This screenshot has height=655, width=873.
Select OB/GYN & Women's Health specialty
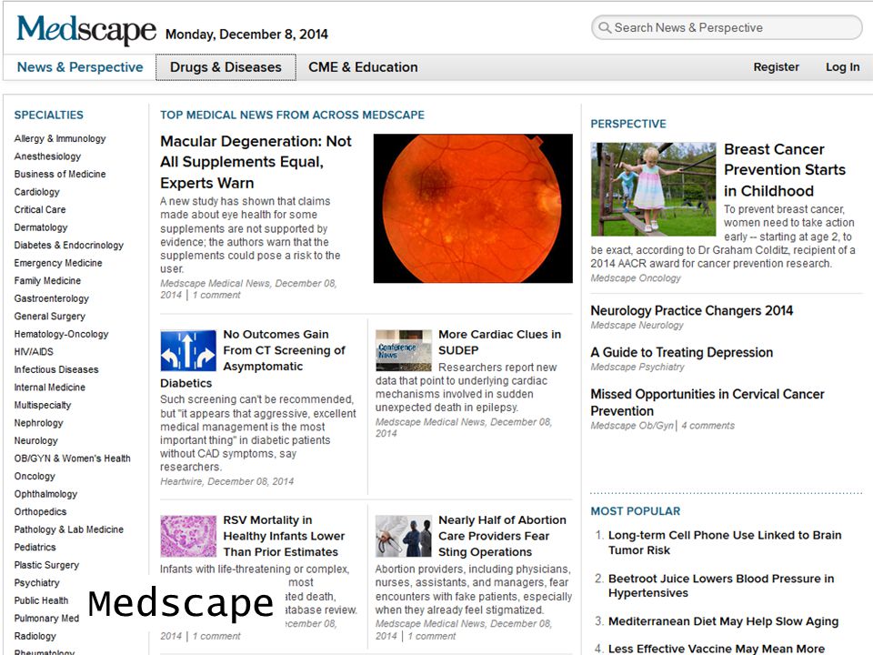tap(73, 458)
